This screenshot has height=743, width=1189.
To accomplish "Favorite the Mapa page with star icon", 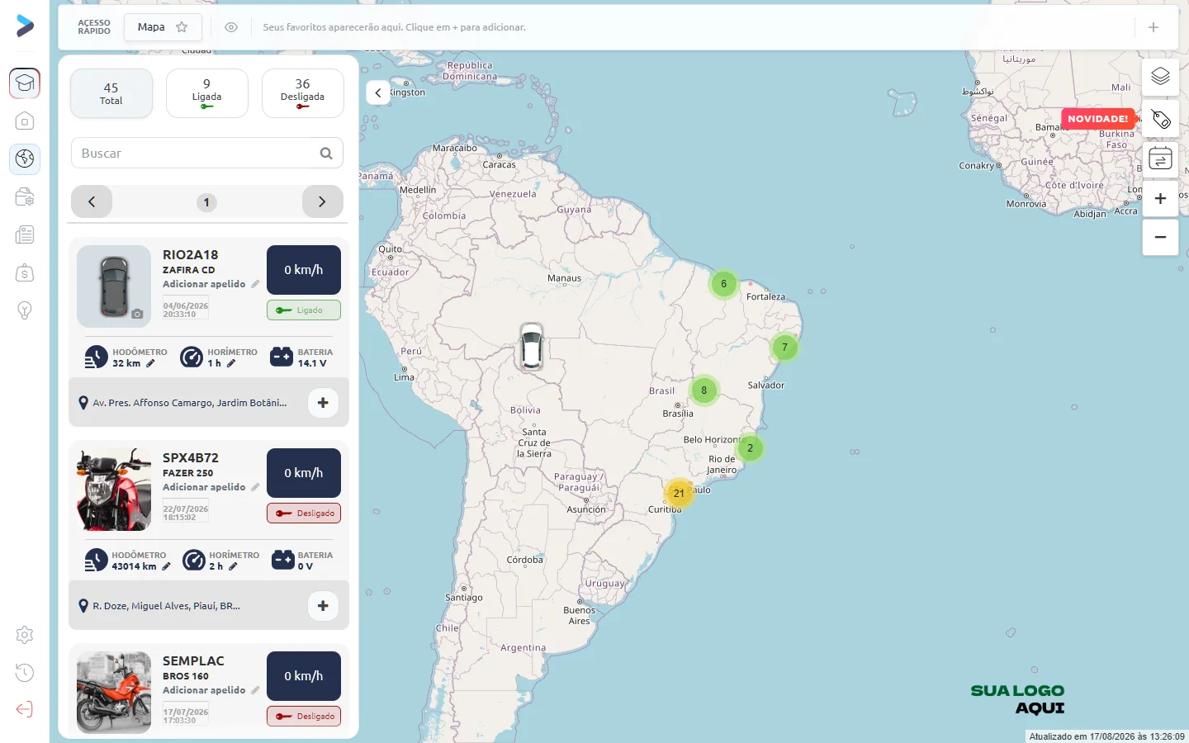I will coord(182,27).
